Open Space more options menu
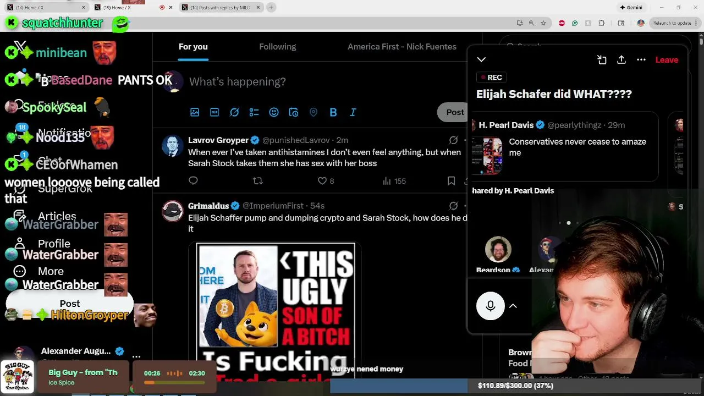This screenshot has height=396, width=704. [x=641, y=59]
